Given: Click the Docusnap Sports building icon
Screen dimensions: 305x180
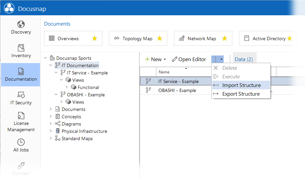Looking at the screenshot, I should (52, 58).
